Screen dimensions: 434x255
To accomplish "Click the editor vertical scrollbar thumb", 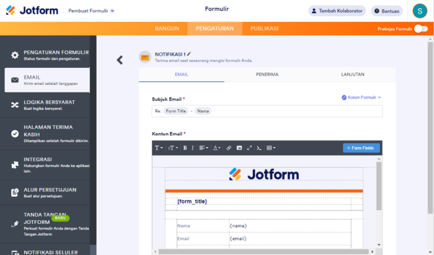I will tap(379, 186).
